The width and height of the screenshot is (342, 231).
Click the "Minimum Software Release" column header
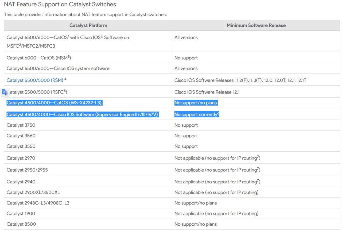[x=256, y=25]
